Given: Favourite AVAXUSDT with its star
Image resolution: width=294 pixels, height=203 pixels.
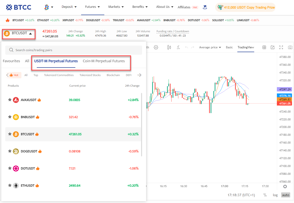Looking at the screenshot, I should pyautogui.click(x=10, y=100).
